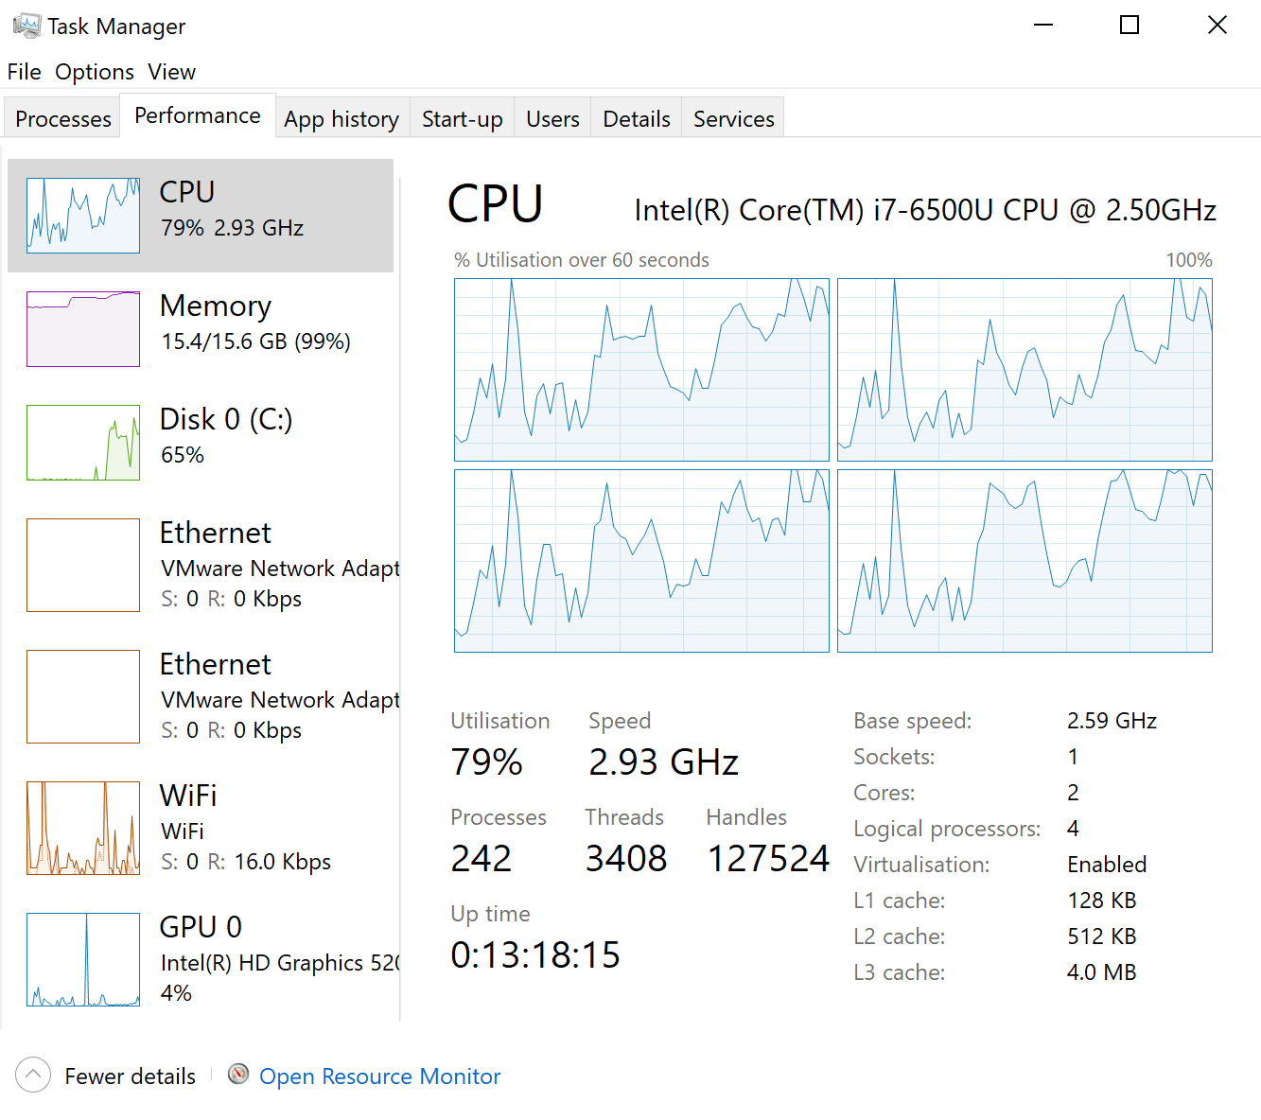Viewport: 1261px width, 1120px height.
Task: Select the WiFi throughput graph thumbnail
Action: point(83,828)
